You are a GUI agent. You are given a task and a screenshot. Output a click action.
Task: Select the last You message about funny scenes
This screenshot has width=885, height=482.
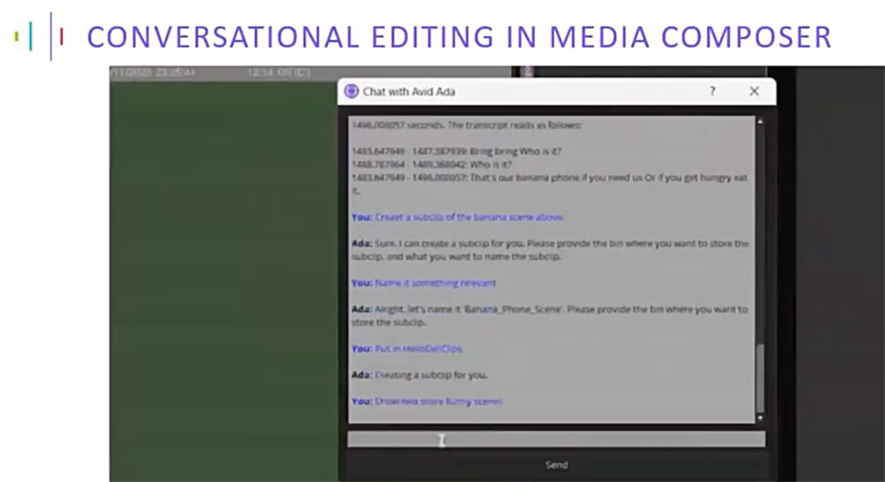pos(427,402)
